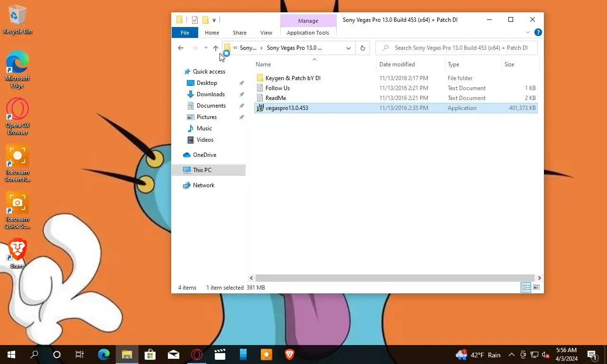Open the Opera GX Browser desktop shortcut

click(17, 116)
